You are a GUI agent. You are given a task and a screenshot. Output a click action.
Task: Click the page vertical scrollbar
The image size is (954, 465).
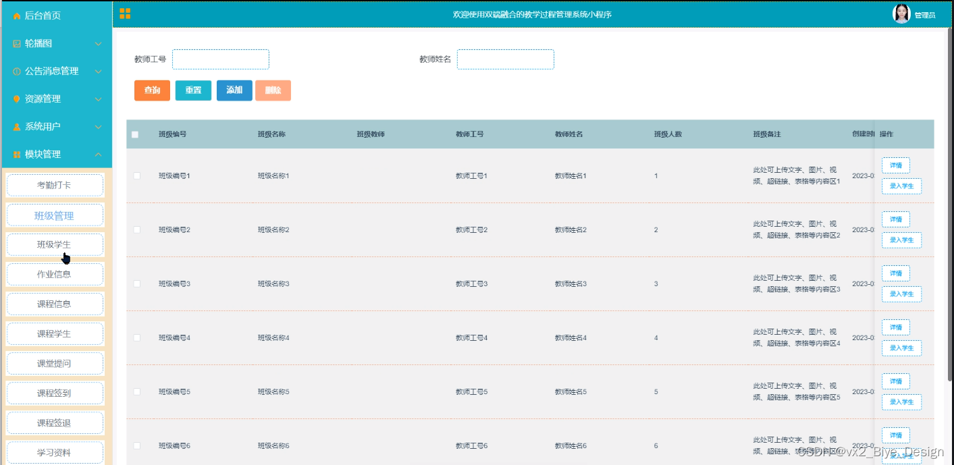tap(951, 206)
